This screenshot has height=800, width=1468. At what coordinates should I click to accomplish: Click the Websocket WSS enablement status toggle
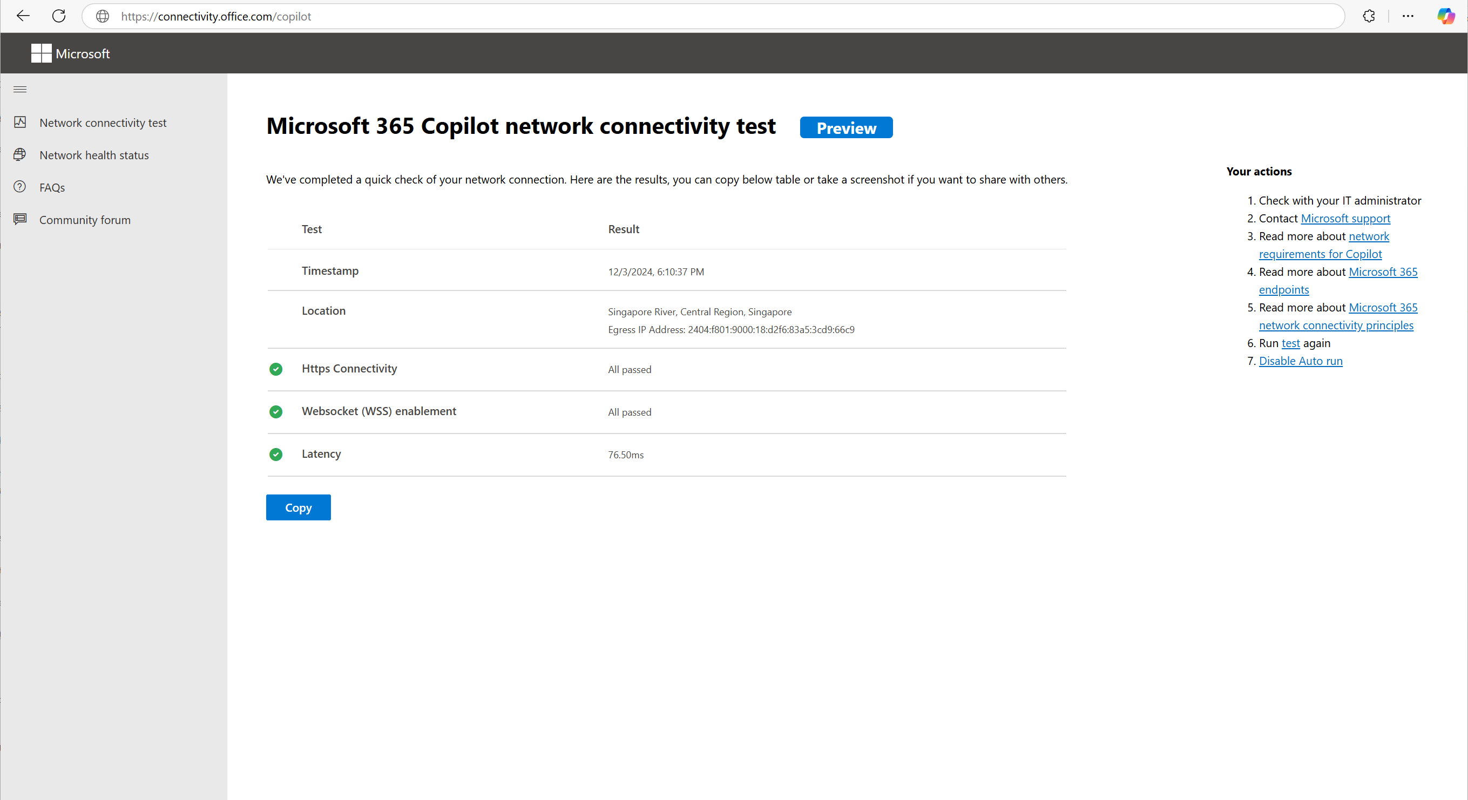(x=276, y=411)
